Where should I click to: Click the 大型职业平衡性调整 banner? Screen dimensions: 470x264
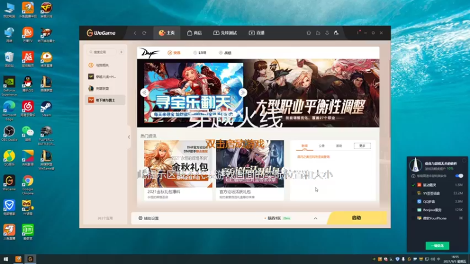point(312,93)
